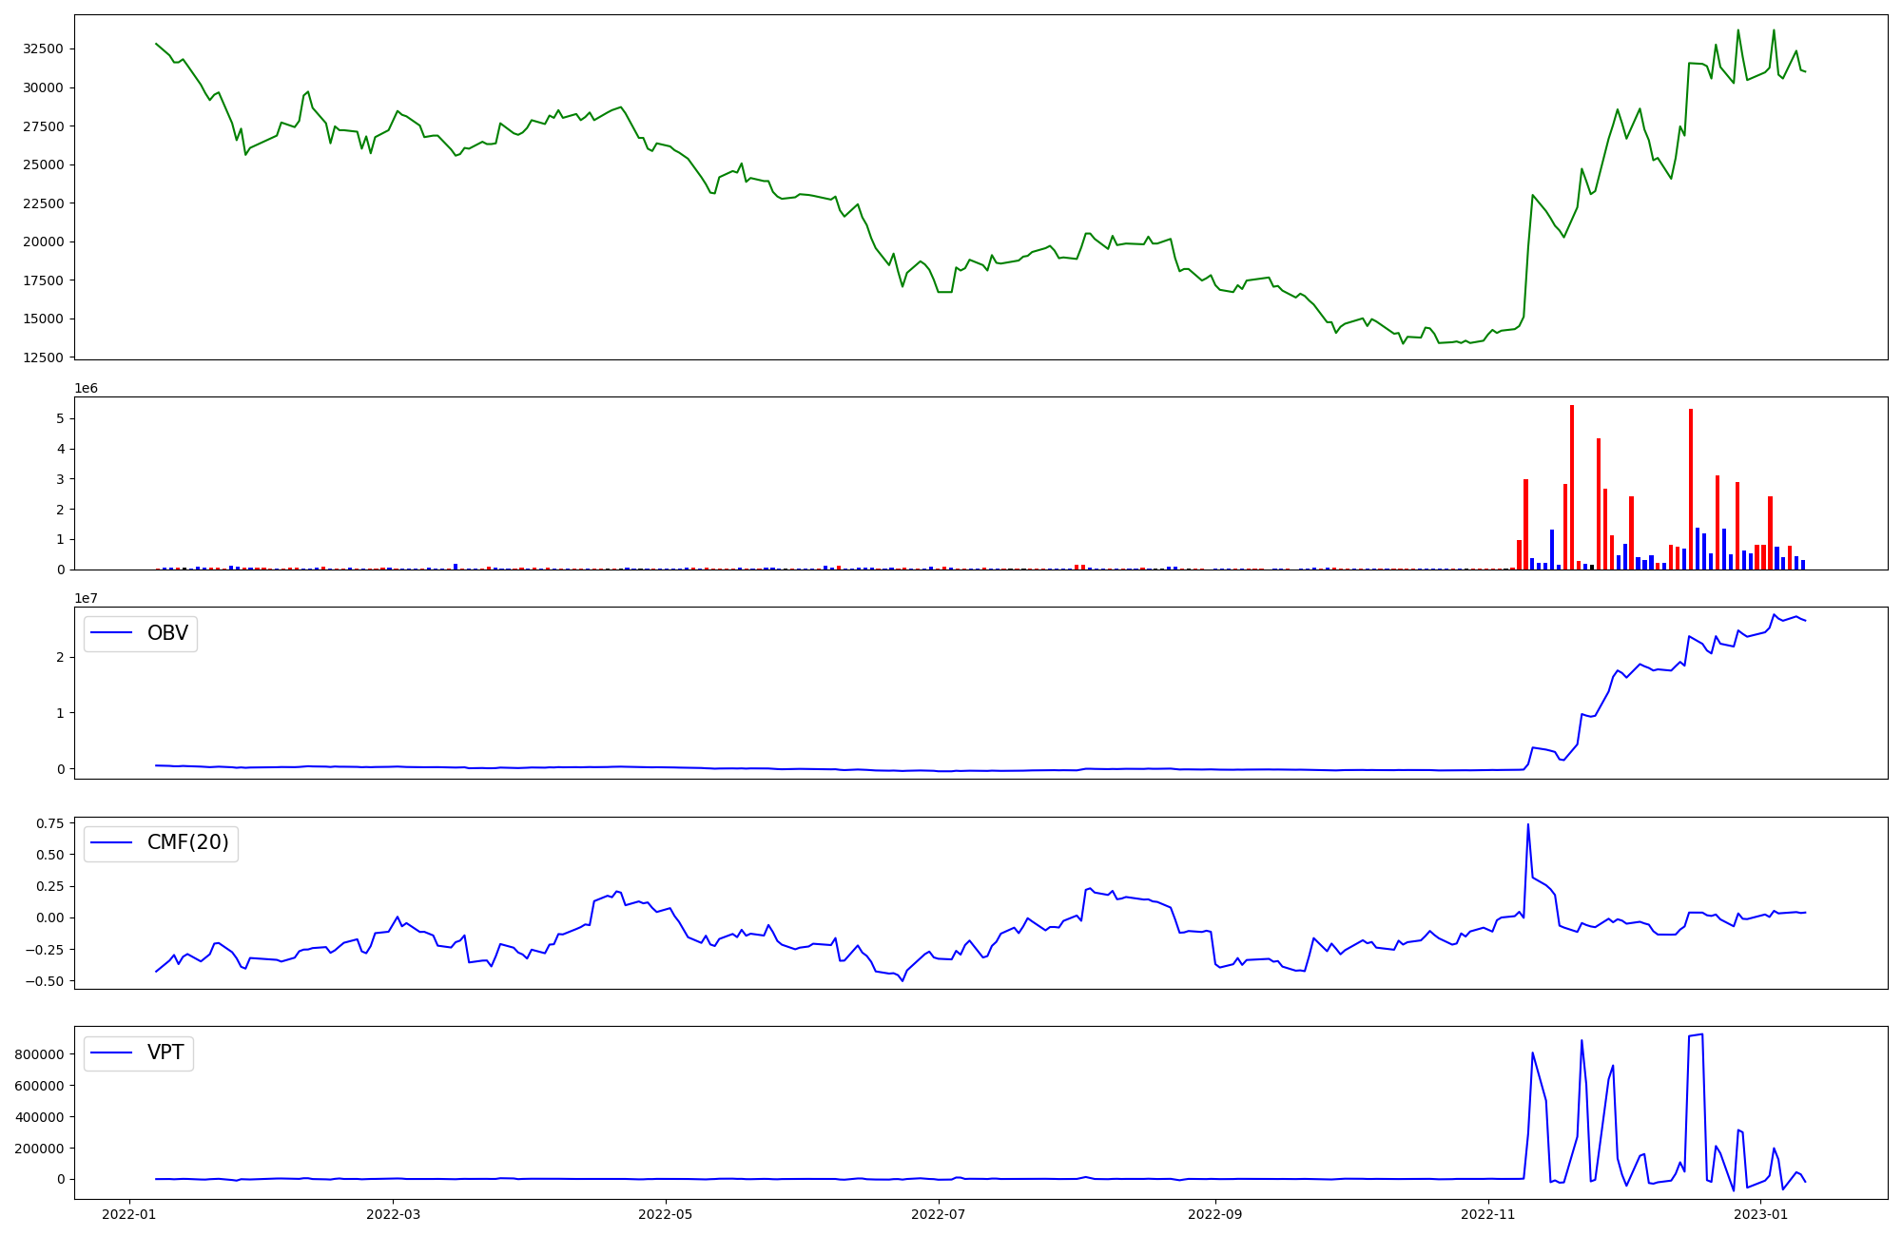
Task: Click the 2022-03 x-axis date label
Action: click(x=393, y=1213)
